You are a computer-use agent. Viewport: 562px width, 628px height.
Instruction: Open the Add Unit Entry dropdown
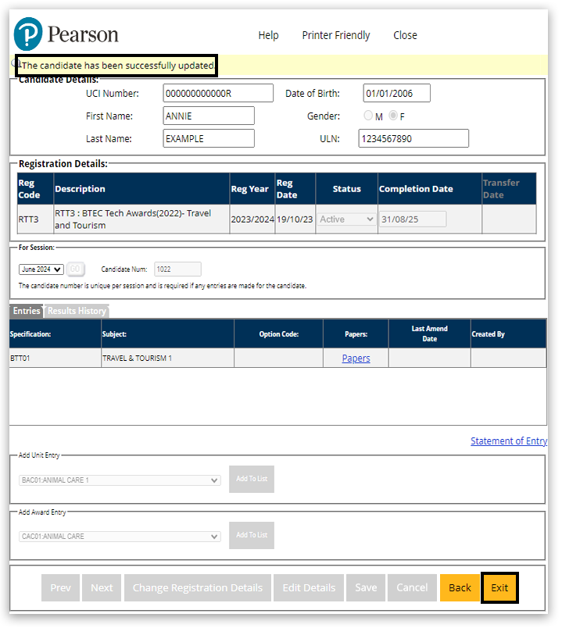pos(120,480)
